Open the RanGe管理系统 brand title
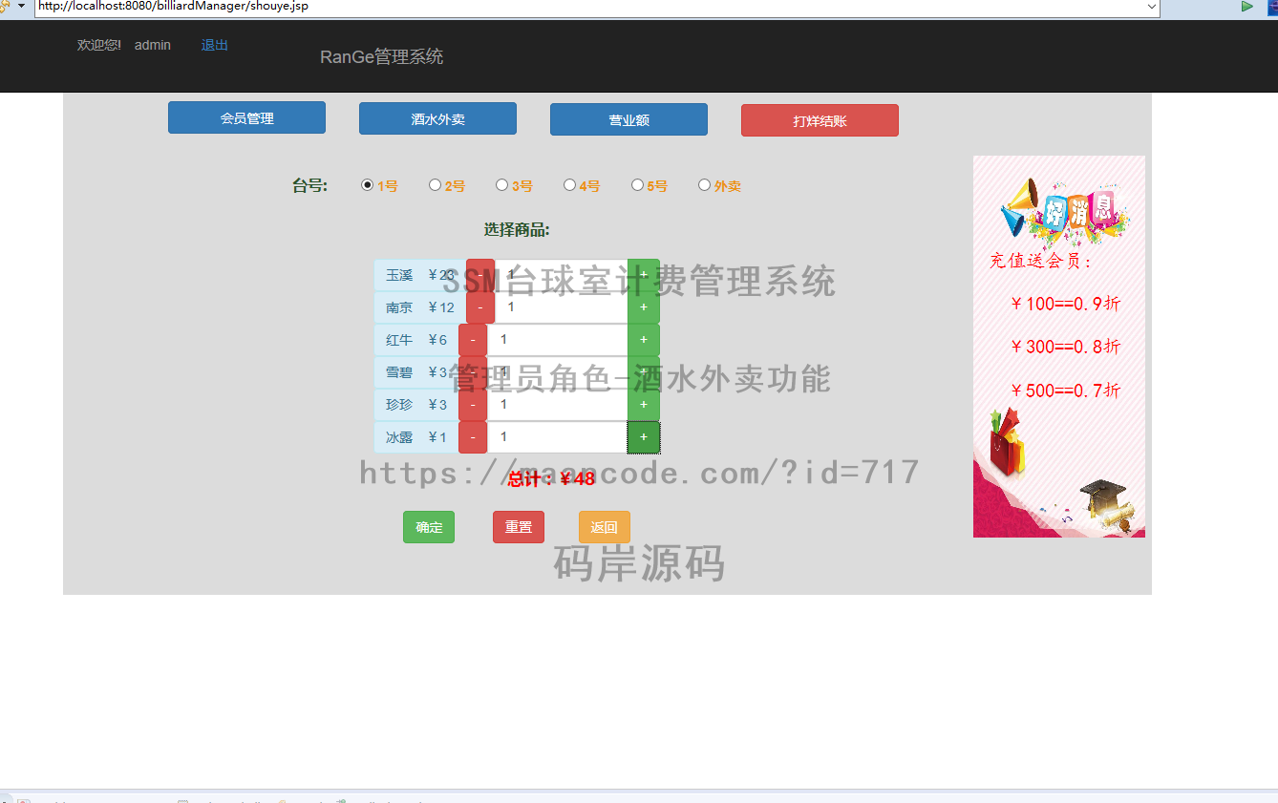The height and width of the screenshot is (803, 1278). pos(381,56)
